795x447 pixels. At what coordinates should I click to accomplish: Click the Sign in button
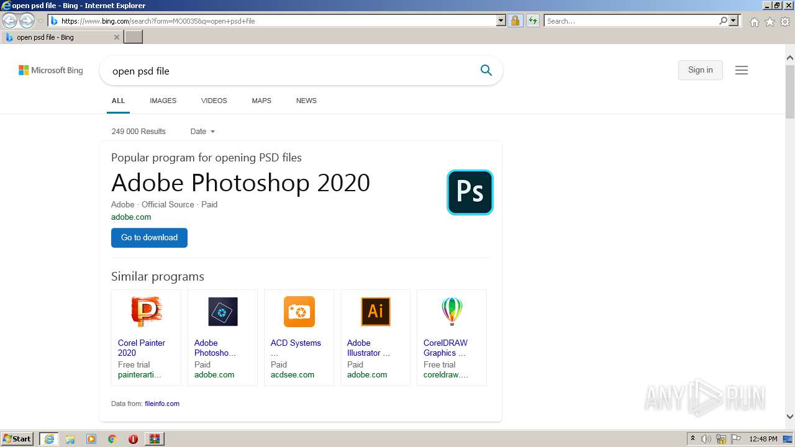point(701,70)
